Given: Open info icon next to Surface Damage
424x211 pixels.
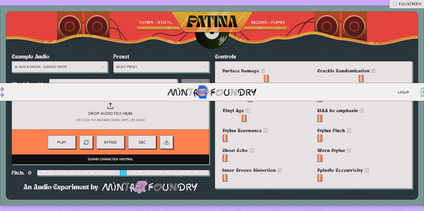Looking at the screenshot, I should [x=263, y=71].
